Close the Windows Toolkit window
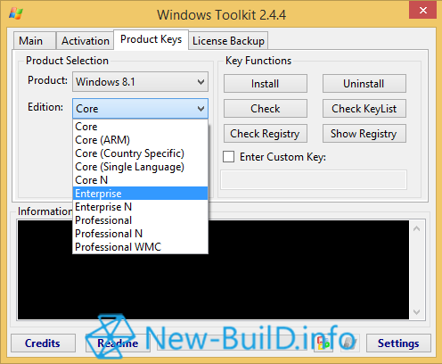Viewport: 442px width, 364px height. point(423,11)
